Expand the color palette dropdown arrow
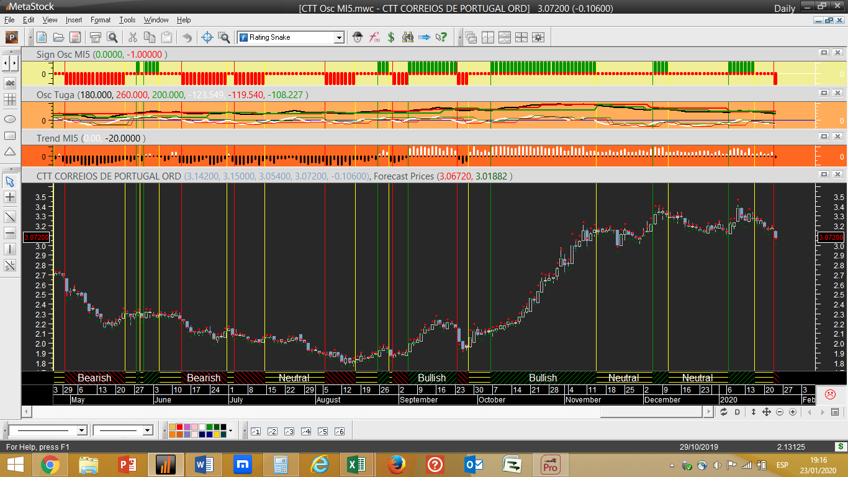Screen dimensions: 848x477 click(x=230, y=430)
